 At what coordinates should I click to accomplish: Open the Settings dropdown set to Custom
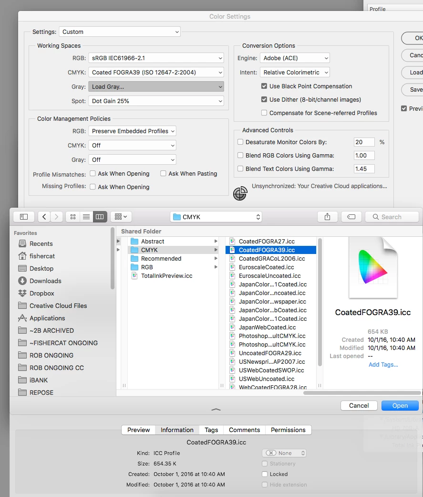pyautogui.click(x=120, y=32)
